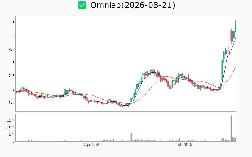Select the latest candlestick with wick reaching 4.5
The width and height of the screenshot is (252, 157).
click(235, 26)
